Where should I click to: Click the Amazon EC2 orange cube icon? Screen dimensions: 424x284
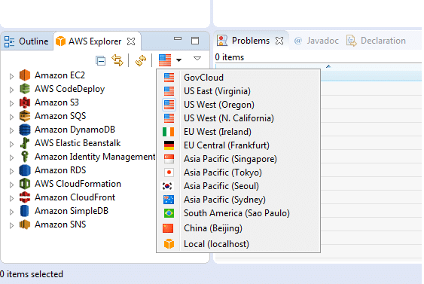(25, 75)
